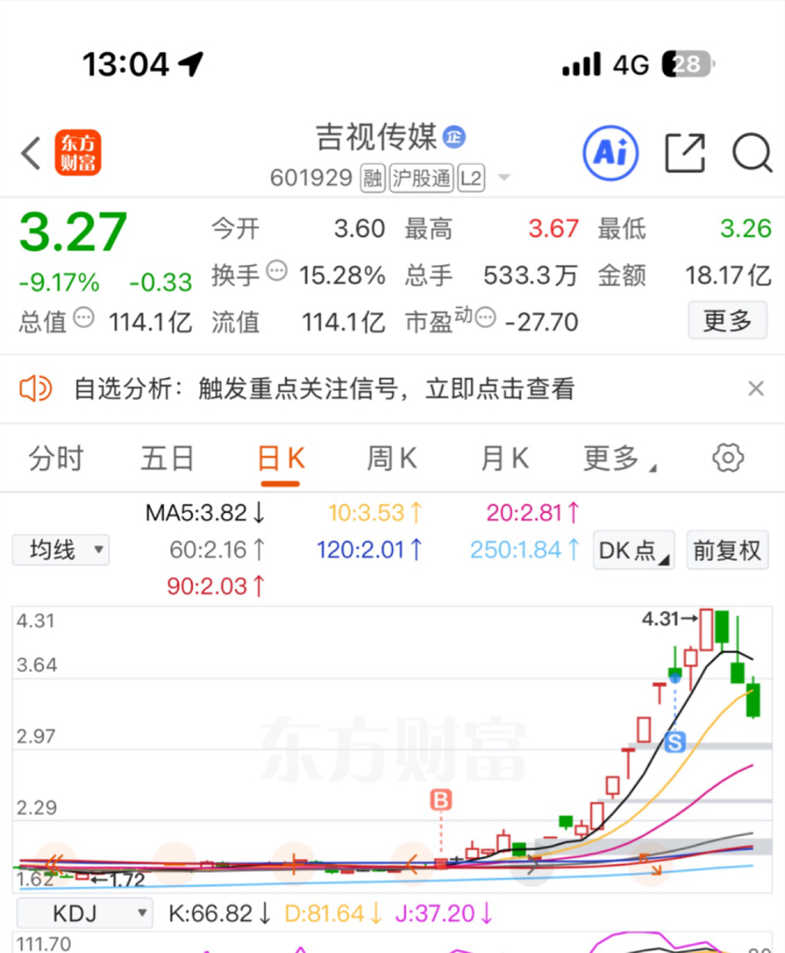Screen dimensions: 785x953
Task: Tap the 1.72 low price label
Action: 118,879
